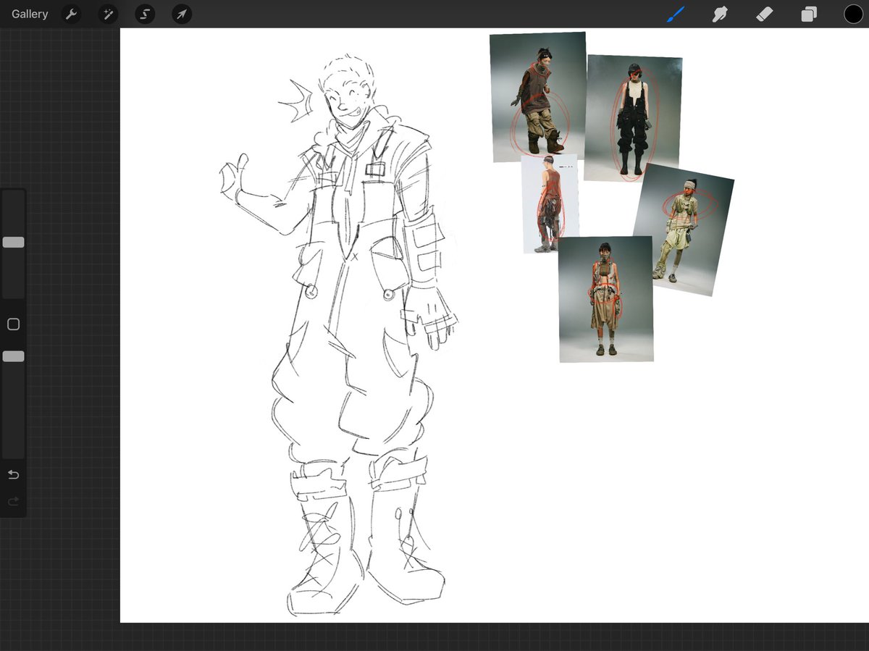Click the brush opacity slider handle
869x651 pixels.
click(13, 356)
